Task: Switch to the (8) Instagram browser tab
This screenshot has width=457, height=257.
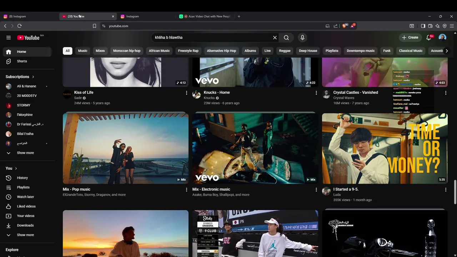Action: pyautogui.click(x=29, y=16)
